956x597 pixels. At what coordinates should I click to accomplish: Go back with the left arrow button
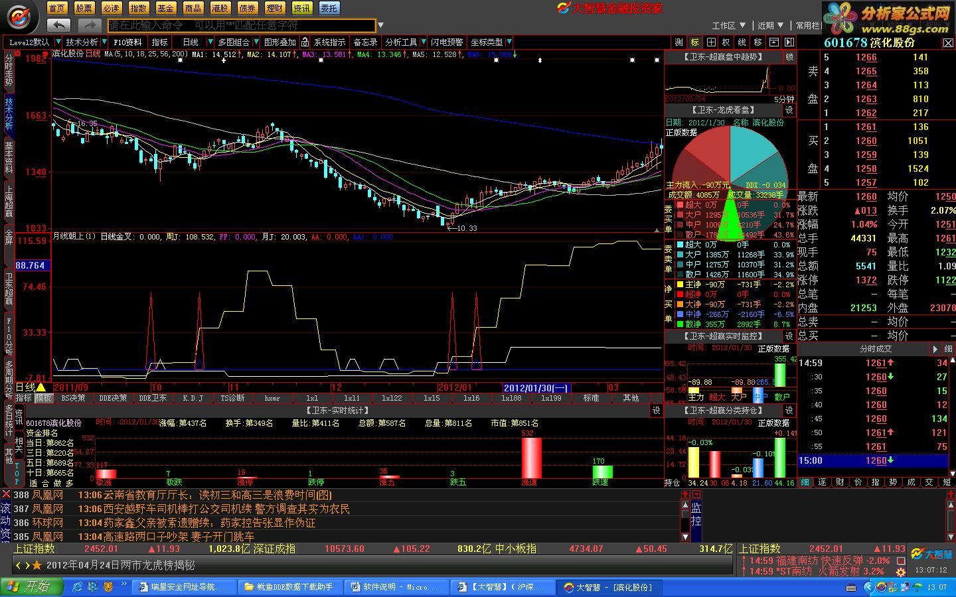coord(59,25)
